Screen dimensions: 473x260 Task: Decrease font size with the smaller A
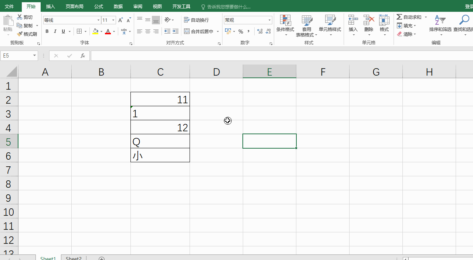pos(129,20)
